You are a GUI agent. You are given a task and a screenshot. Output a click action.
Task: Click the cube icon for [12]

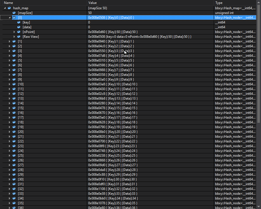[x=14, y=94]
